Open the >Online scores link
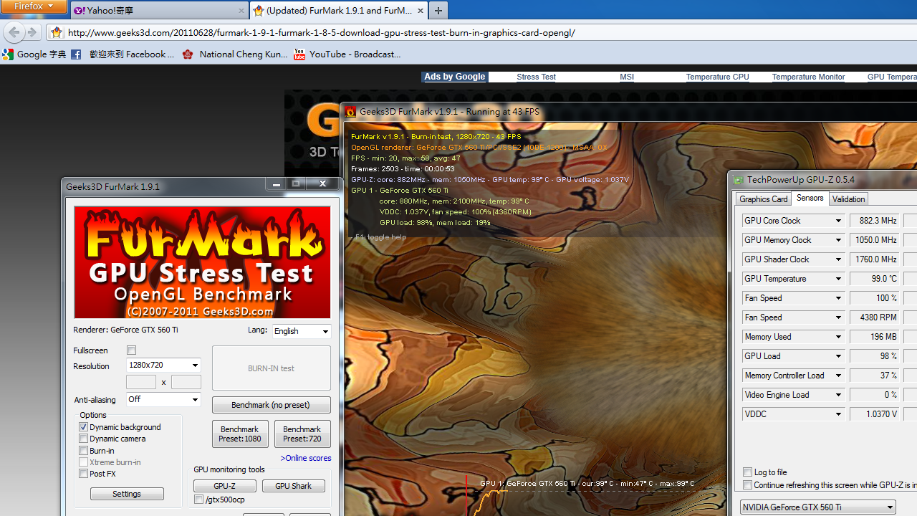This screenshot has width=917, height=516. [x=306, y=458]
